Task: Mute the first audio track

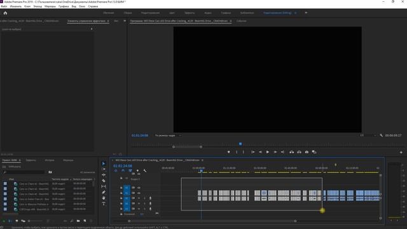Action: tap(139, 198)
